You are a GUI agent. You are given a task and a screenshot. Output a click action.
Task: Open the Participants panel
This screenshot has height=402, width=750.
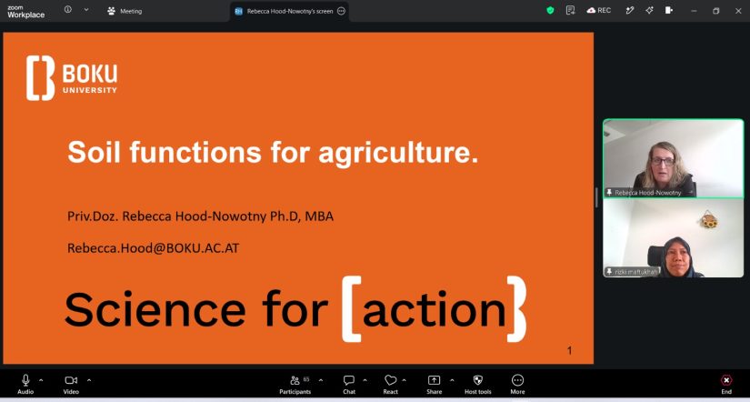point(295,385)
